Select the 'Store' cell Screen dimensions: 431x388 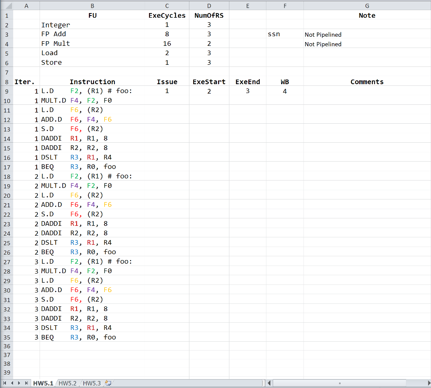[x=92, y=62]
